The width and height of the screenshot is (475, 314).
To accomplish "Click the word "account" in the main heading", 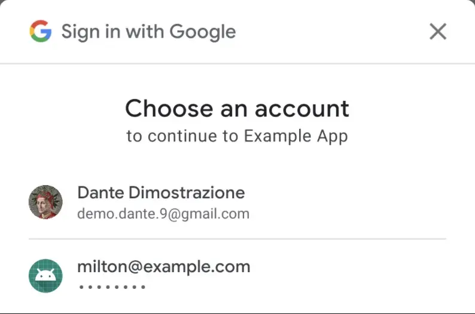I will 302,109.
